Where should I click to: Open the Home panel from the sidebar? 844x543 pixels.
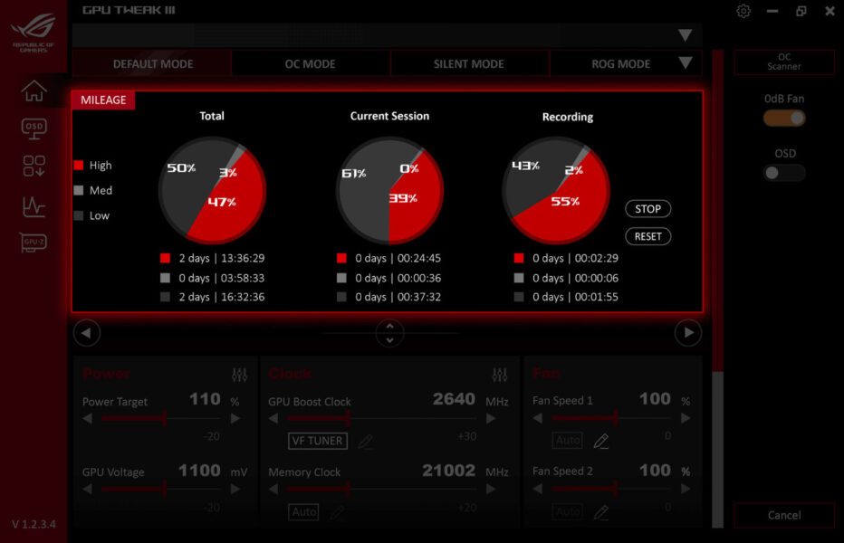34,91
